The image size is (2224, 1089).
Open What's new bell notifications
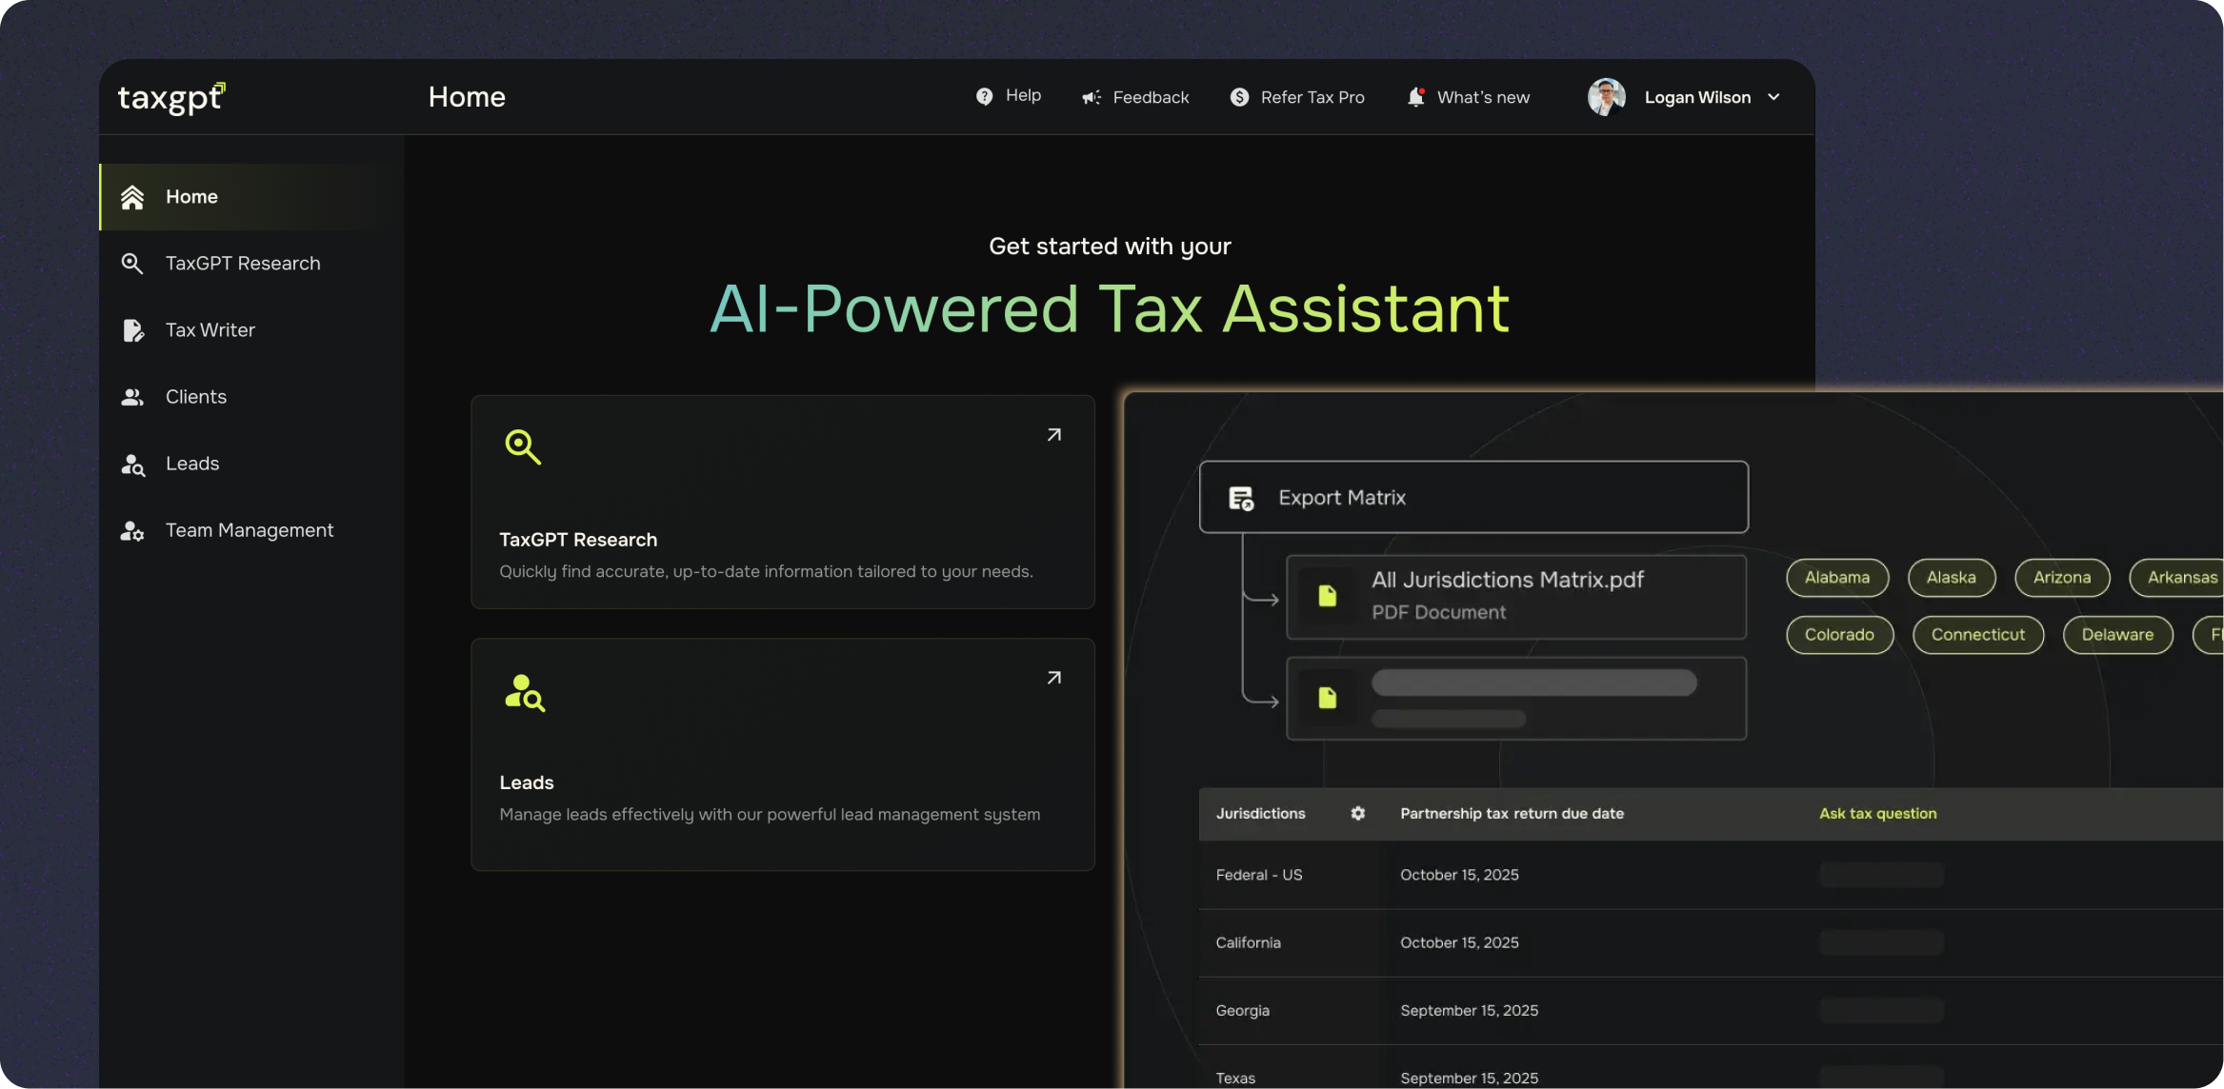(x=1416, y=97)
